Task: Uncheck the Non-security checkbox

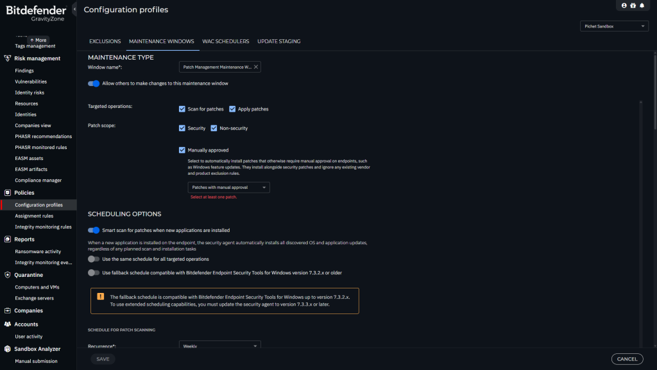Action: coord(214,128)
